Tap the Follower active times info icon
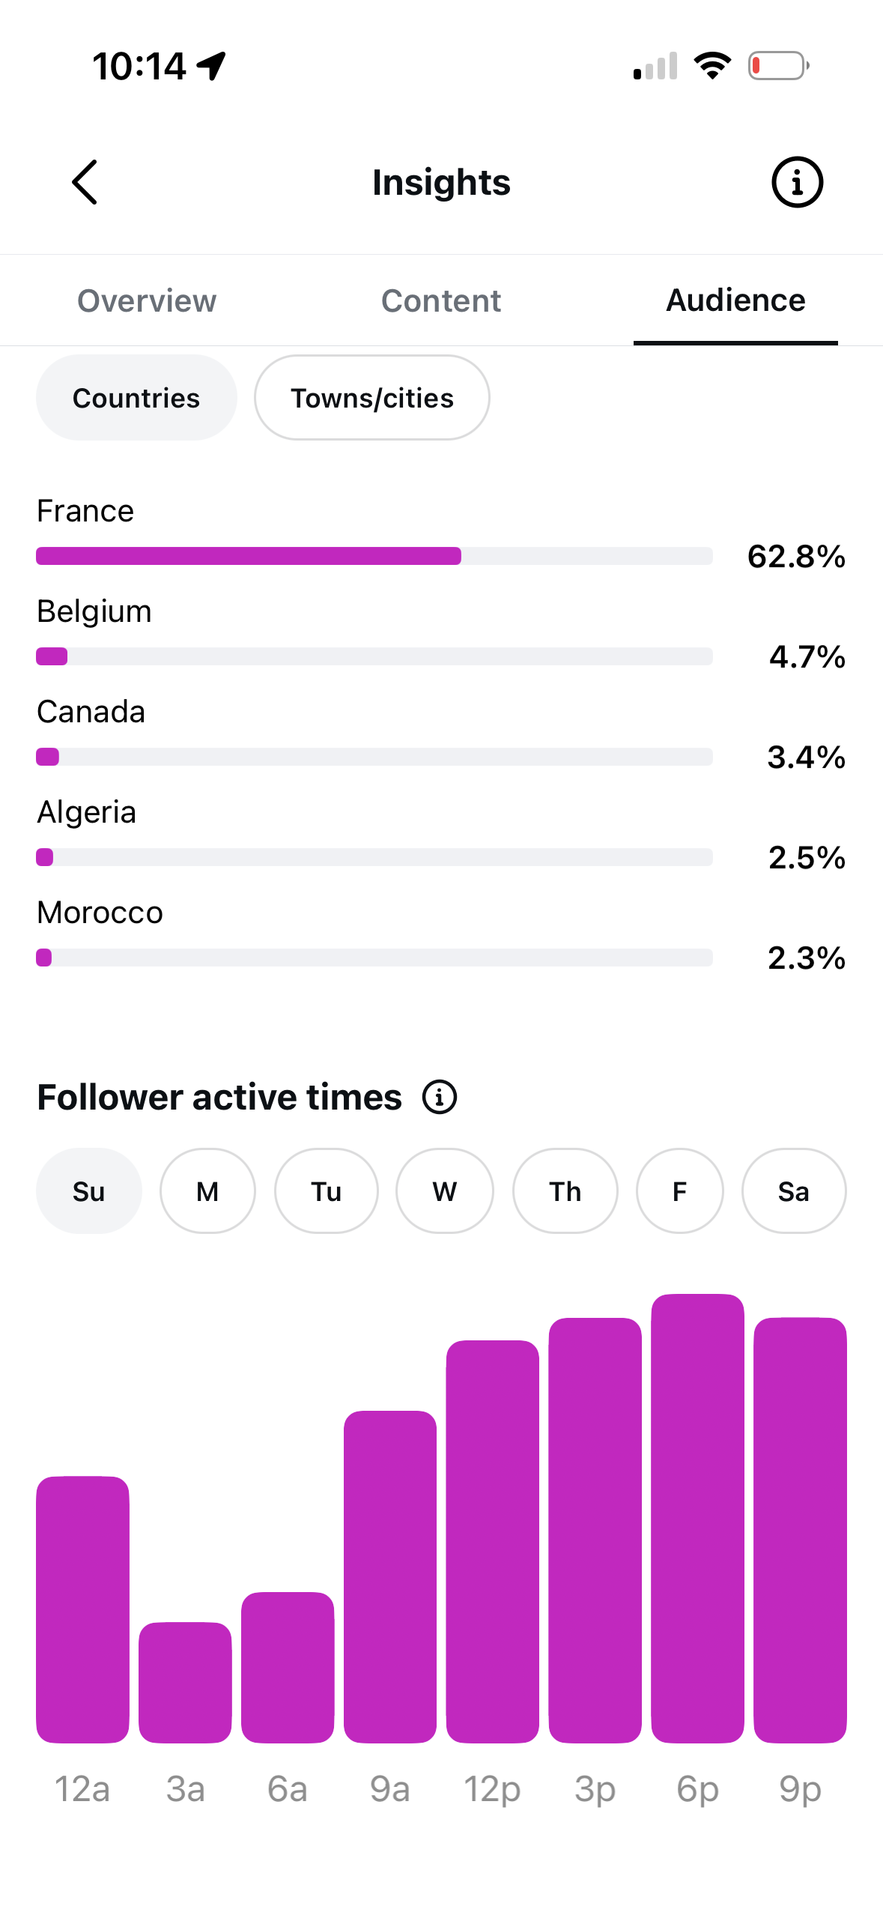 coord(440,1098)
